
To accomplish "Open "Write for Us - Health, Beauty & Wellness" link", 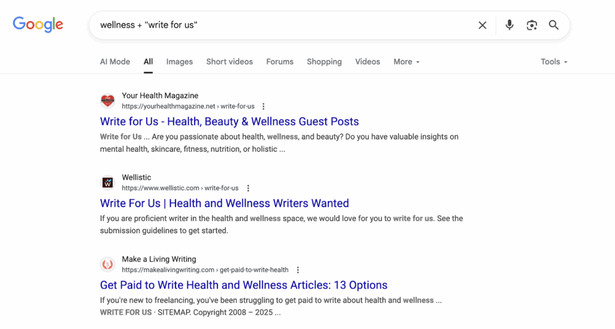I will click(229, 121).
